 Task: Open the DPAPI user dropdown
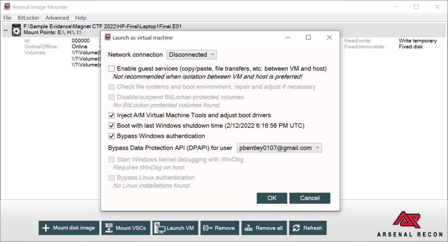[279, 148]
